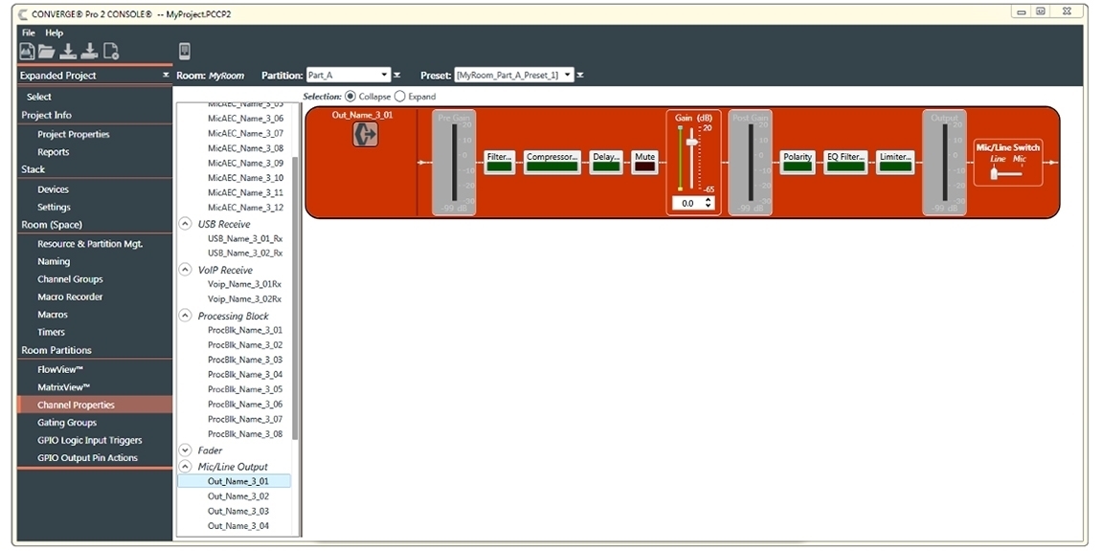Click the collapse arrow beside the Preset dropdown
Image resolution: width=1103 pixels, height=551 pixels.
580,75
